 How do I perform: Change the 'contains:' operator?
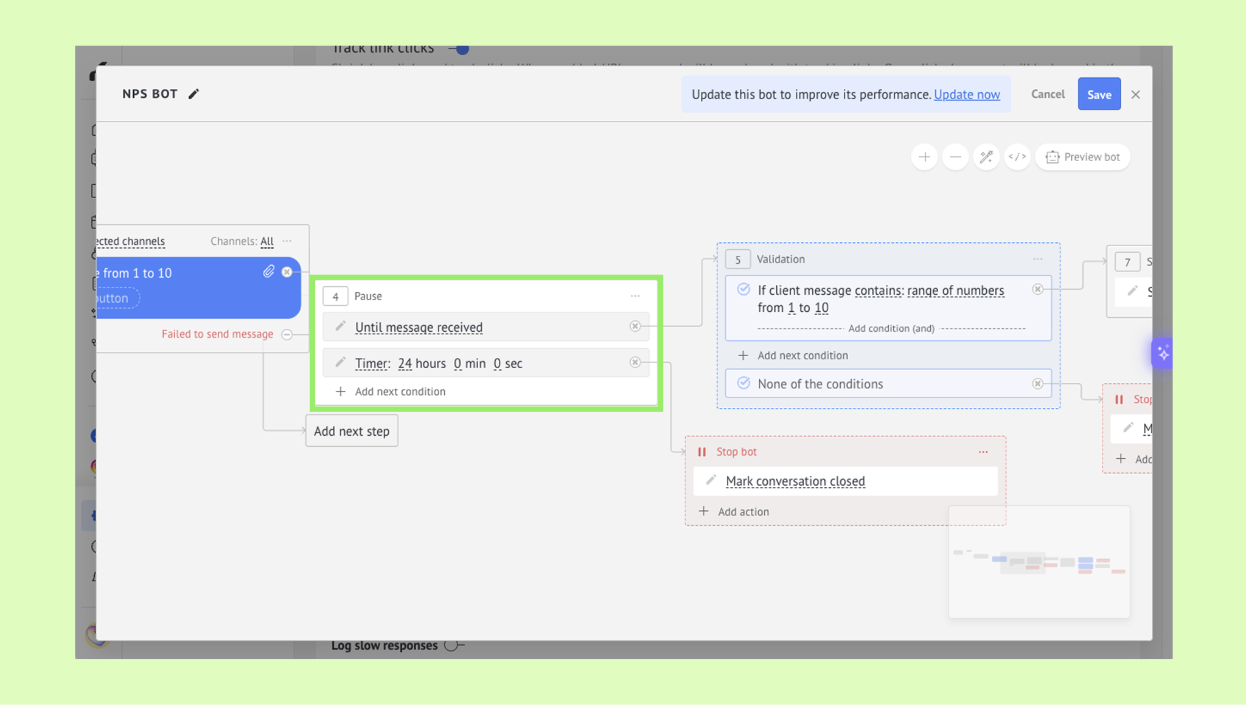click(879, 291)
